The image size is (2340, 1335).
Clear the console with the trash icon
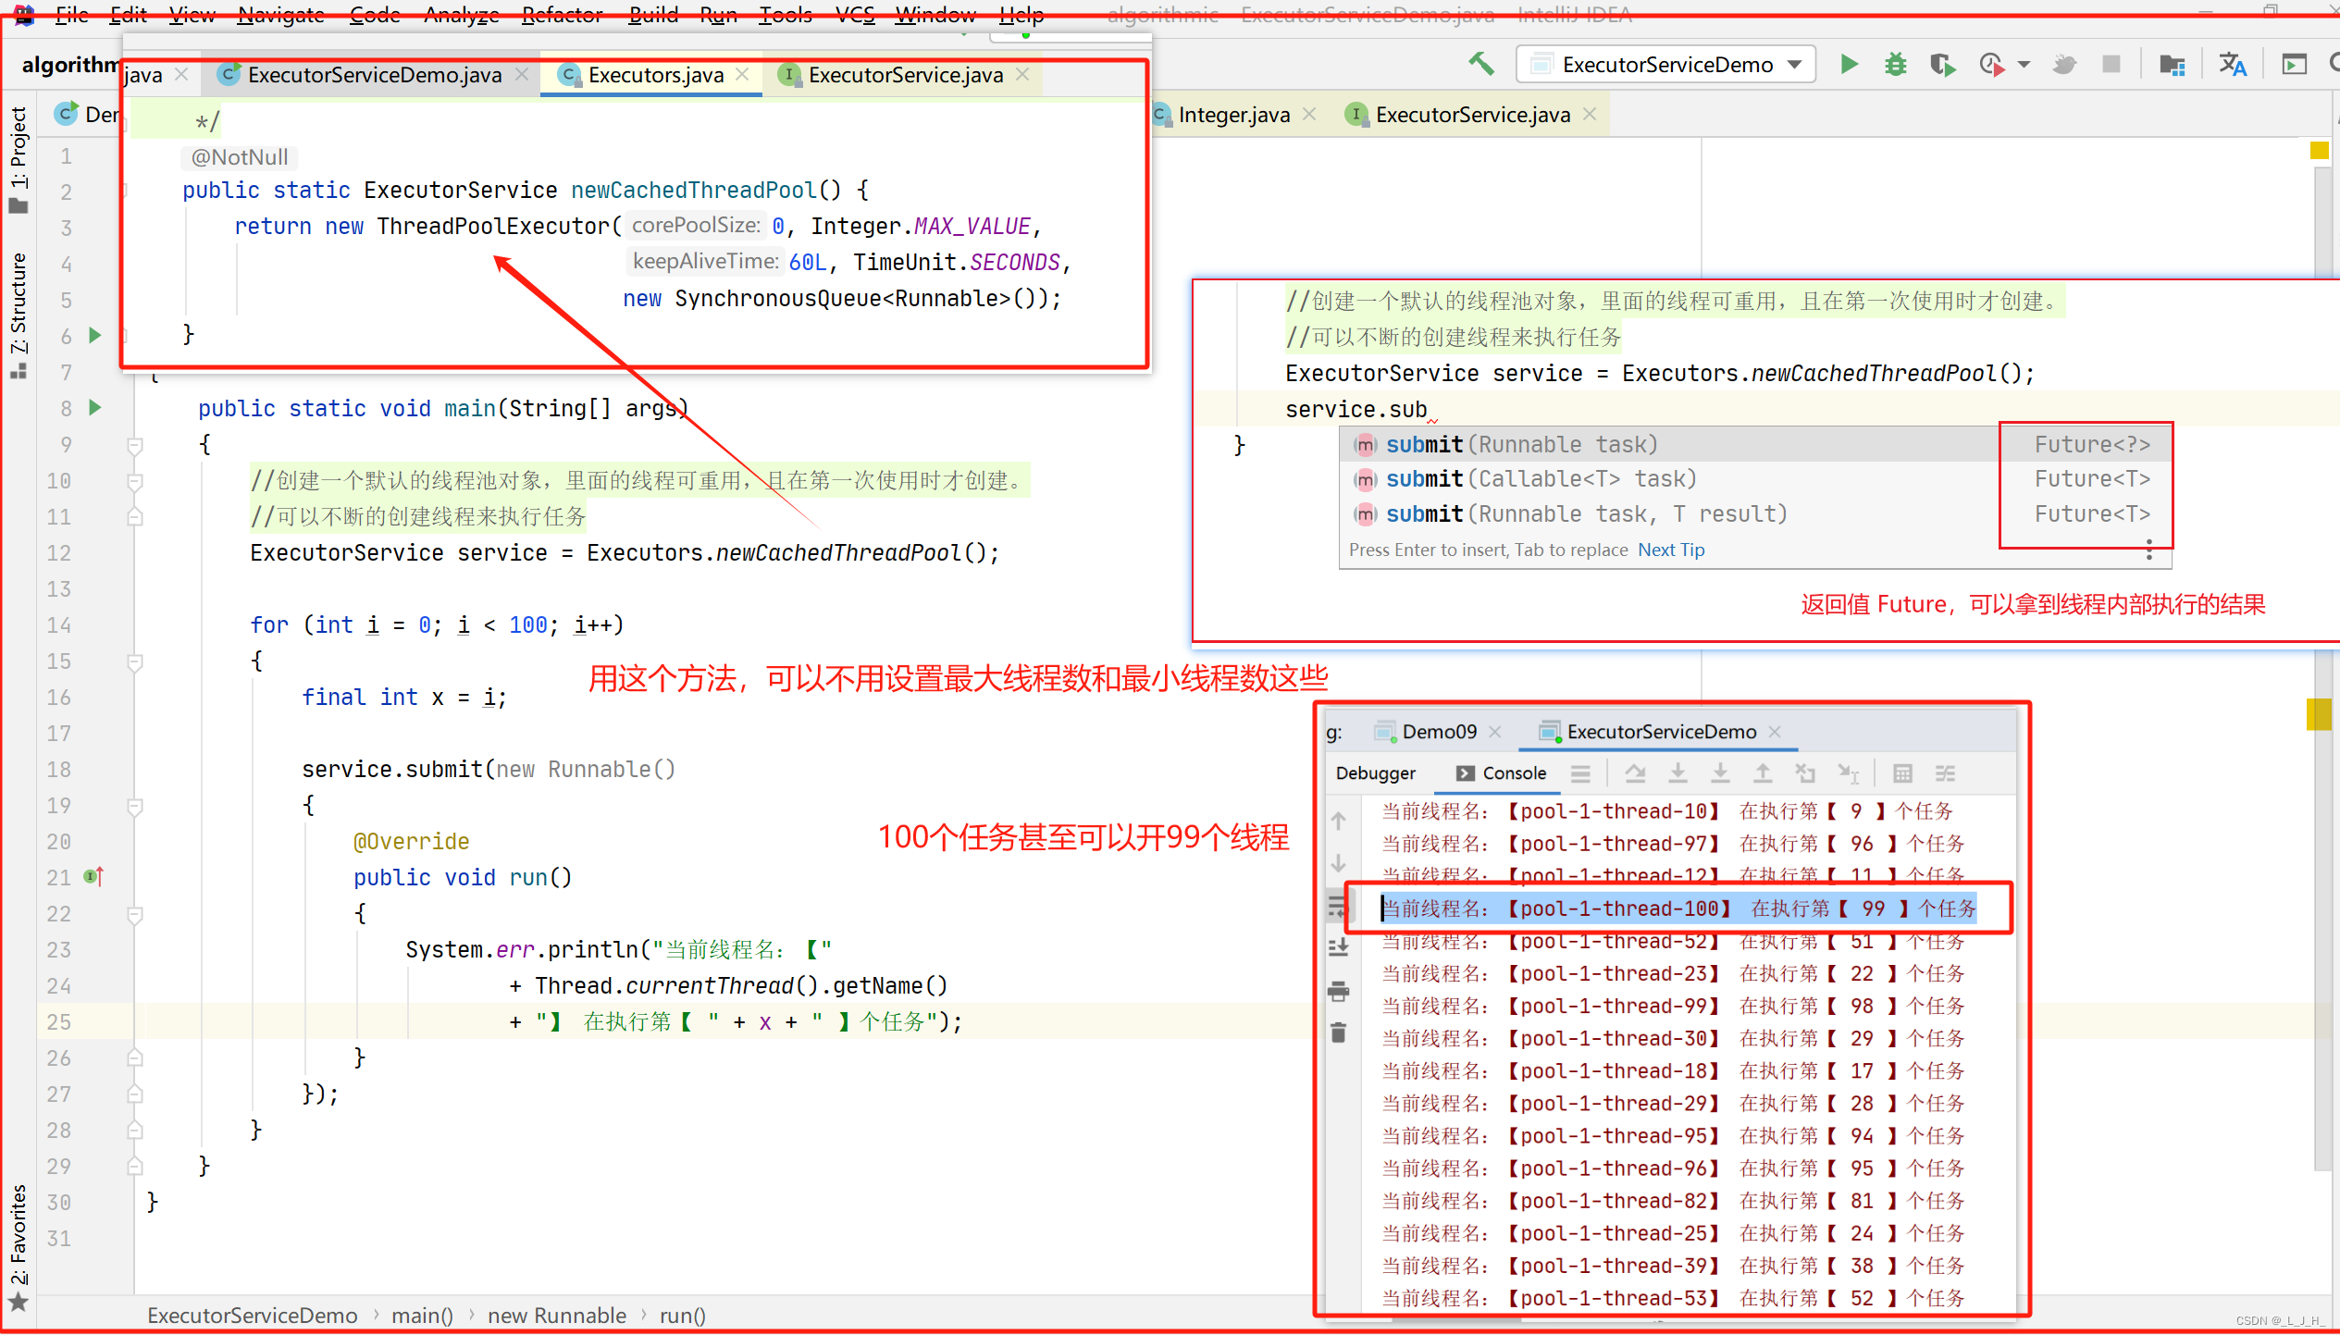point(1338,1032)
